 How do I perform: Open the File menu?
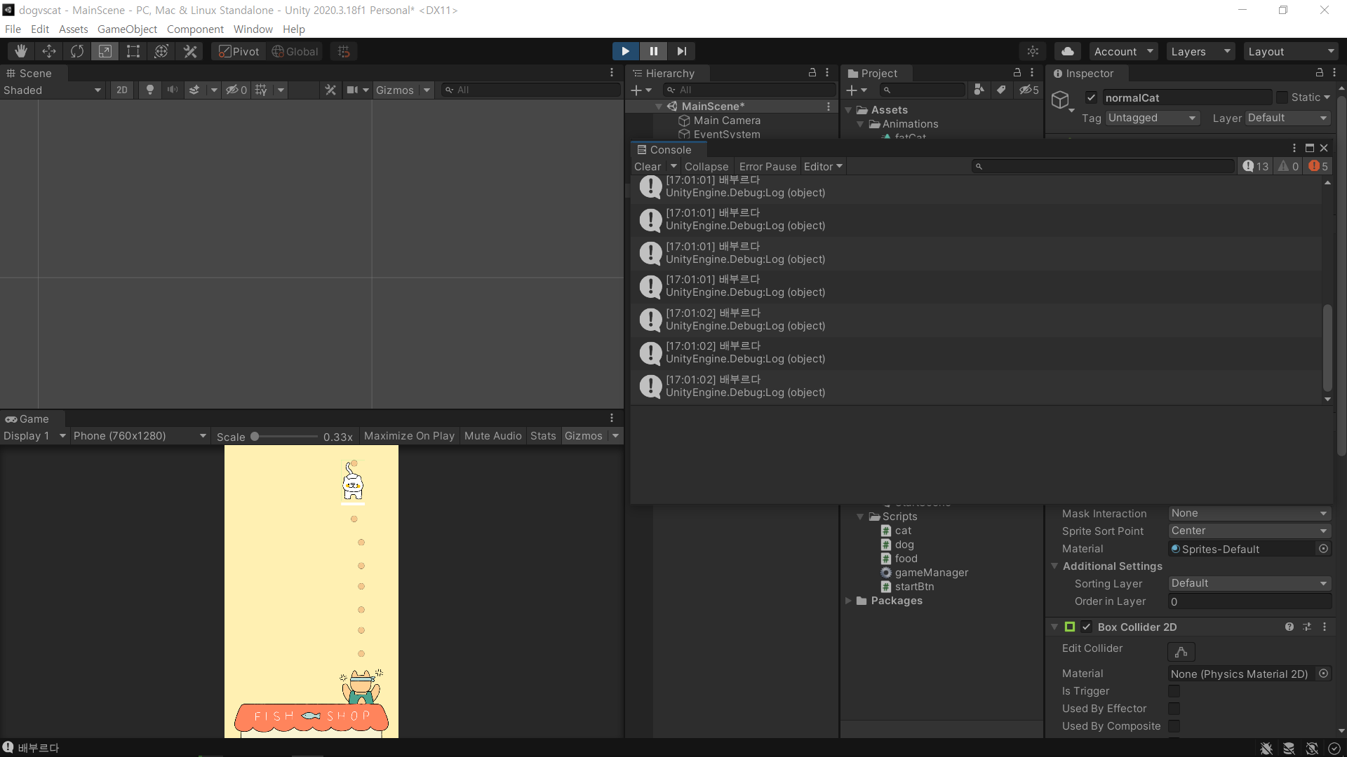(x=13, y=29)
